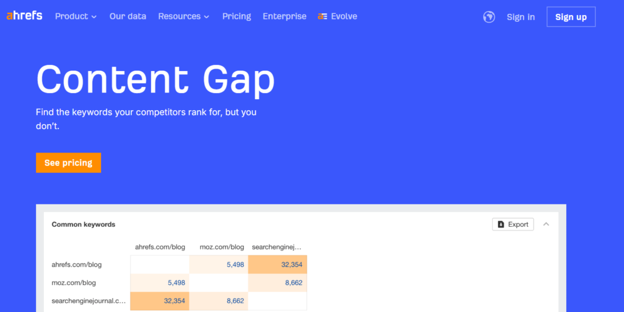This screenshot has height=312, width=624.
Task: Open the Evolve link
Action: (338, 16)
